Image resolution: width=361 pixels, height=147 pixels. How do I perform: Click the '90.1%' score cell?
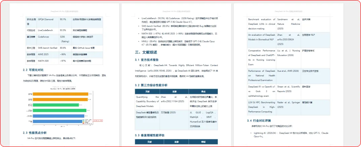coord(65,22)
